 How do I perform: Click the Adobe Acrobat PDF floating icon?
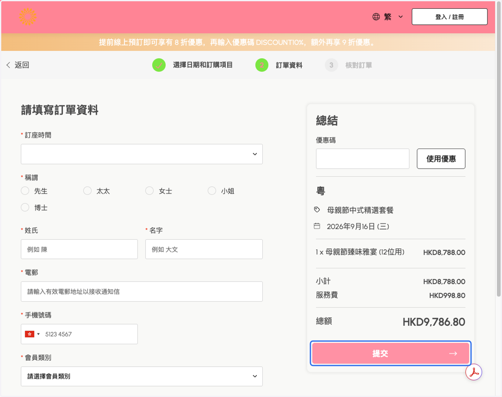coord(474,372)
